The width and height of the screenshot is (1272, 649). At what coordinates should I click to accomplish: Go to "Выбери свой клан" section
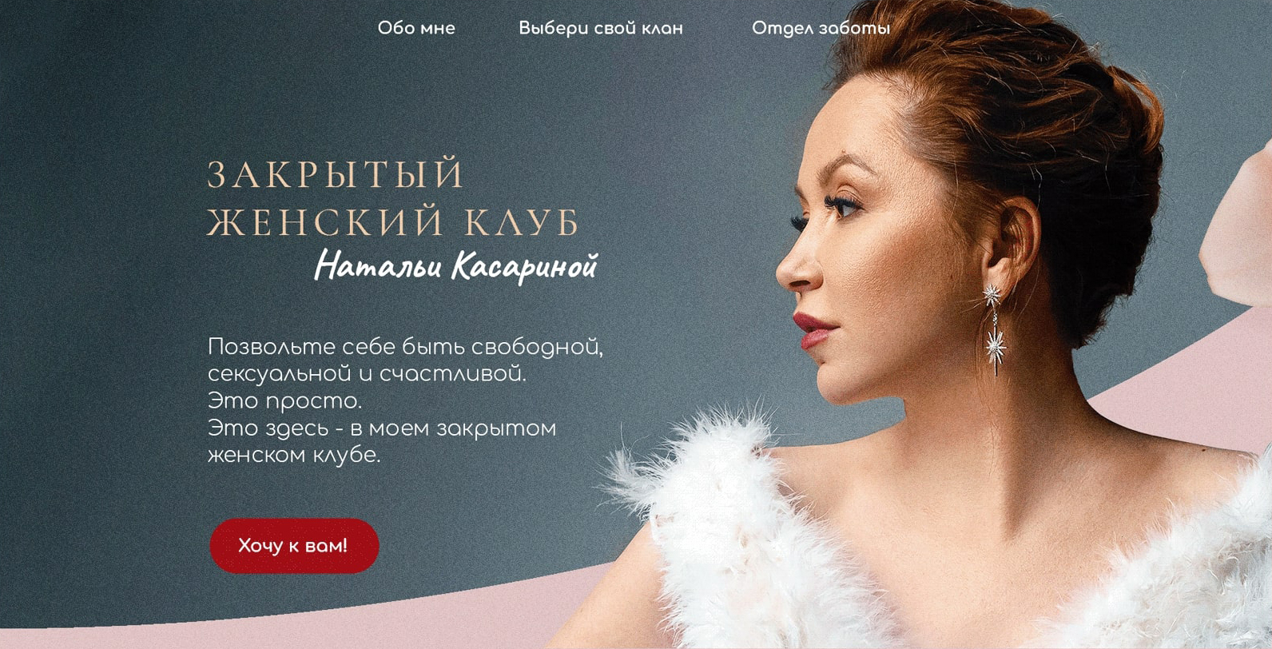pos(601,28)
